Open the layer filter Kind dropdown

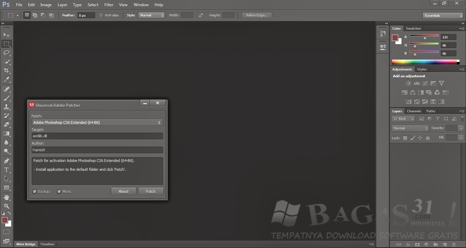point(403,119)
